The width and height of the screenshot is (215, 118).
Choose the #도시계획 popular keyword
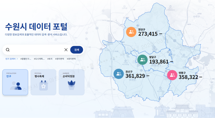point(39,59)
